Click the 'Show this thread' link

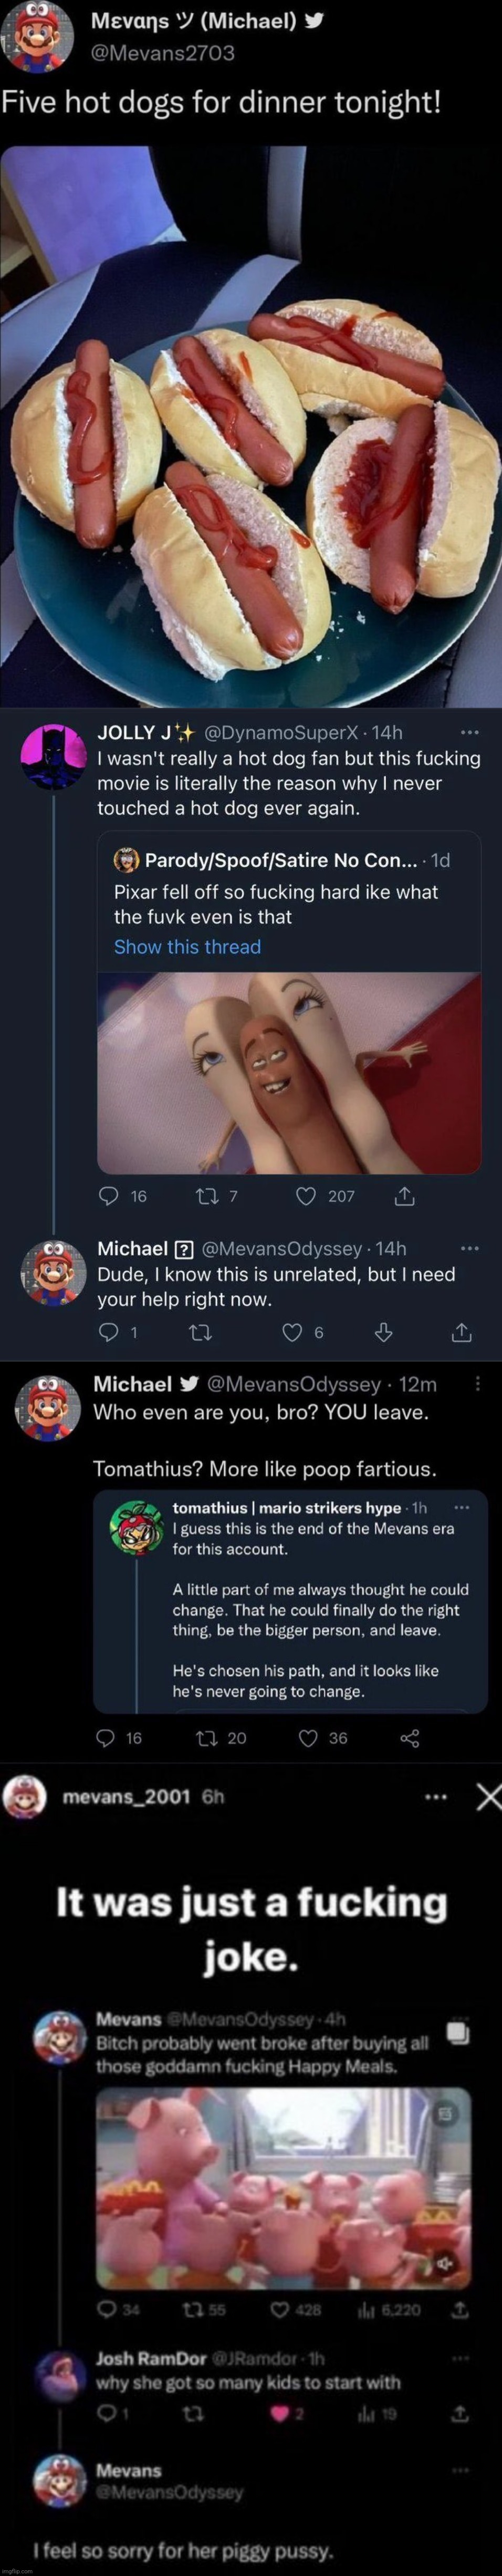pyautogui.click(x=187, y=947)
